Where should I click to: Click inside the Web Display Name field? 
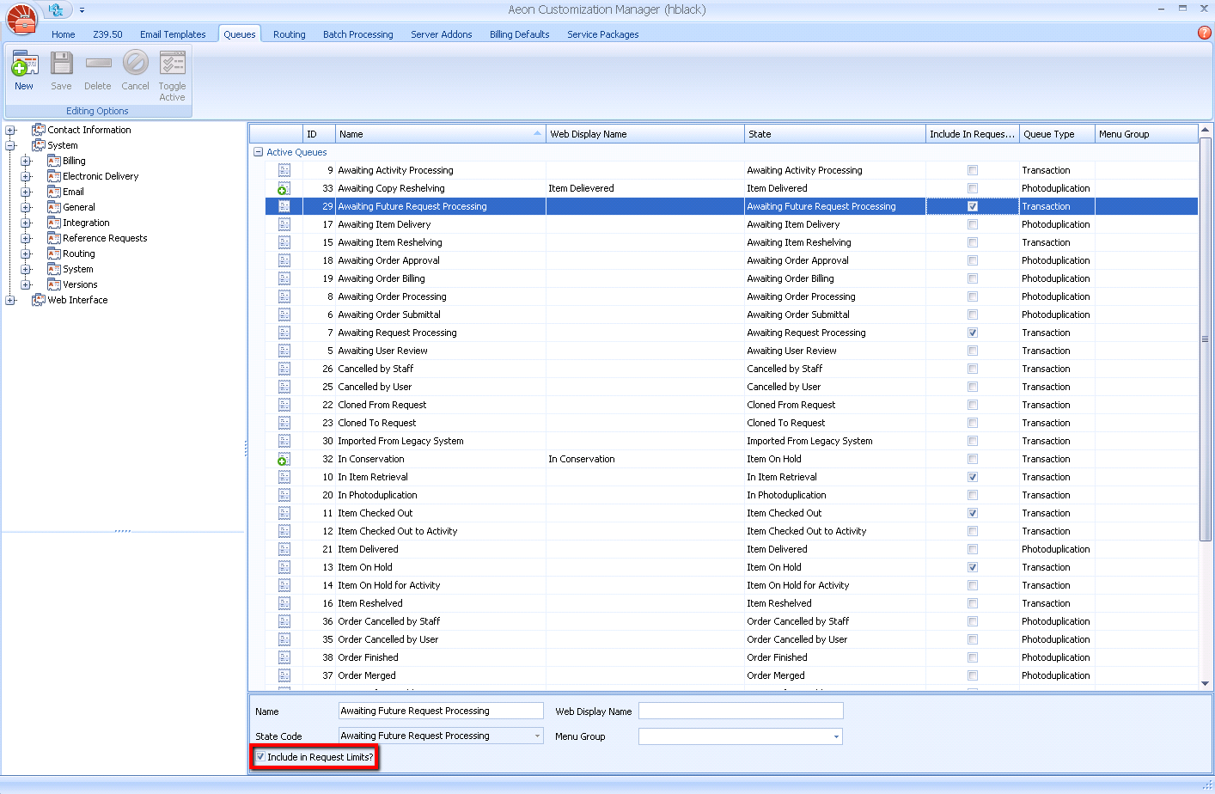[x=741, y=711]
